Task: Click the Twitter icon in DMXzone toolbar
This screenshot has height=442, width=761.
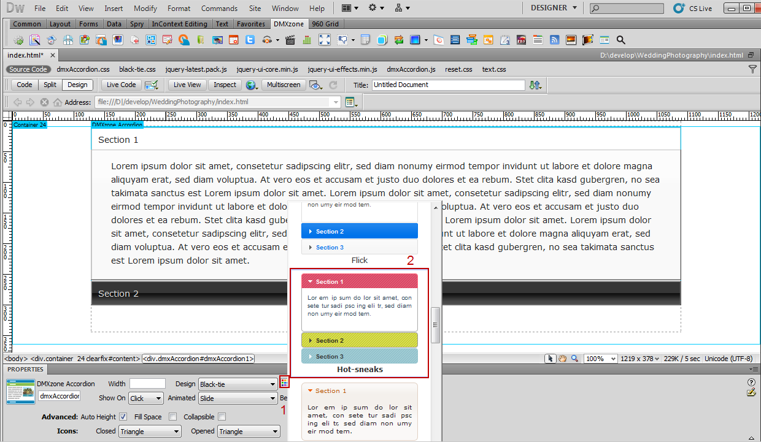Action: pyautogui.click(x=250, y=40)
